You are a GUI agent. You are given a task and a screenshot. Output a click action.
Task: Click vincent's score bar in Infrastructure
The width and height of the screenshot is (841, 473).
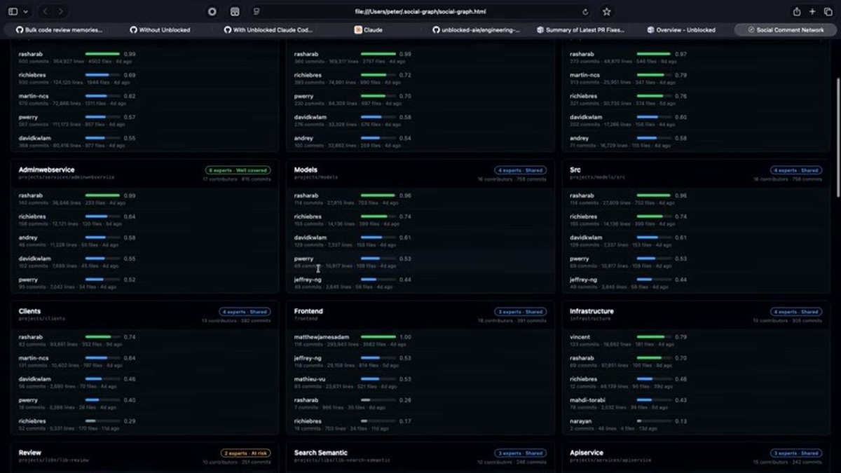coord(650,337)
